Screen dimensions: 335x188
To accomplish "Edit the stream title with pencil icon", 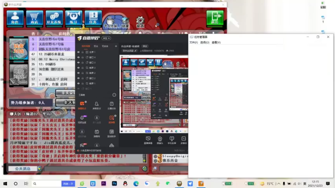I will coord(135,51).
